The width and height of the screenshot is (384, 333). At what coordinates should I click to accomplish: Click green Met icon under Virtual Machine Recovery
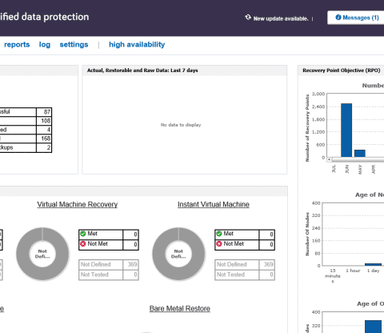(x=83, y=234)
